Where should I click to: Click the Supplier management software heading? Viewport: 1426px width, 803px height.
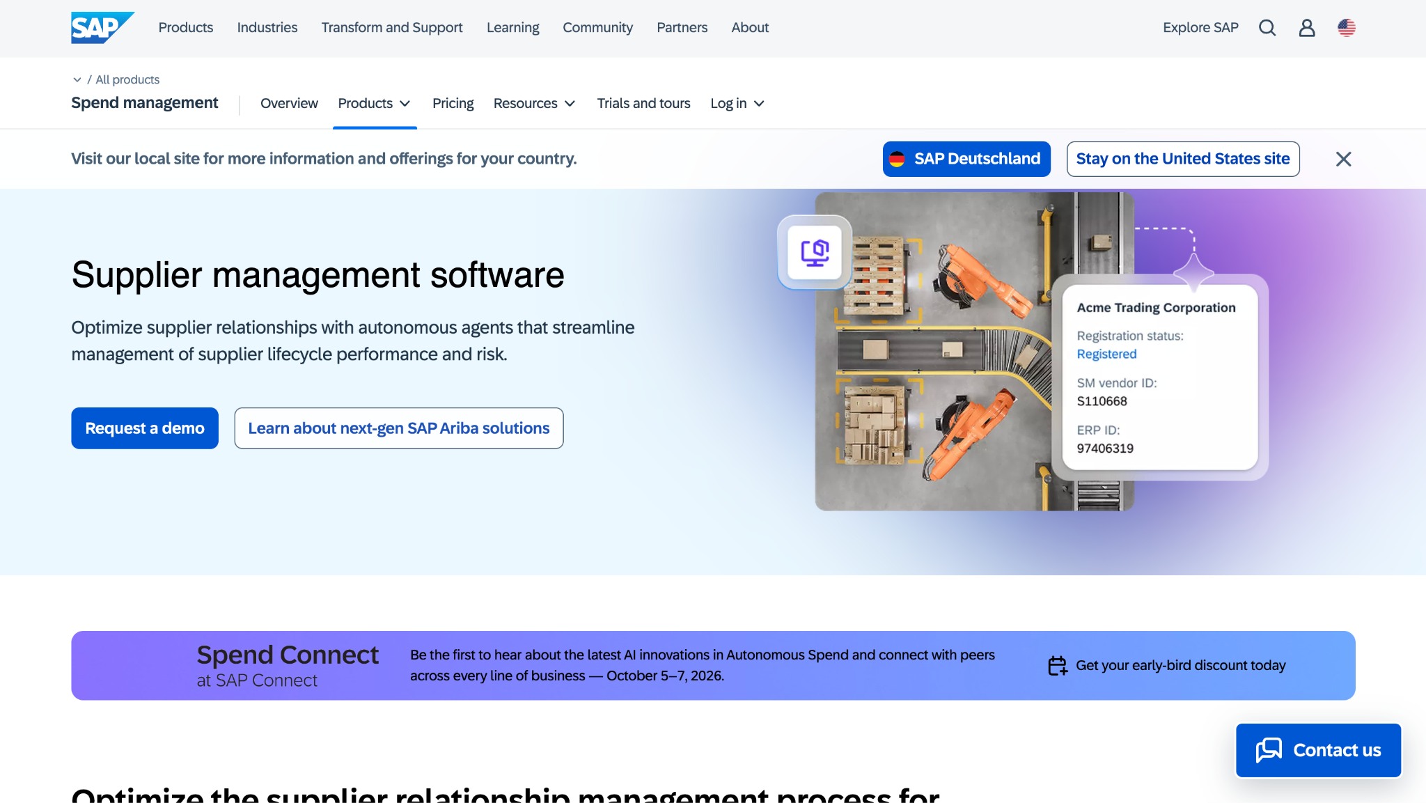pyautogui.click(x=318, y=274)
